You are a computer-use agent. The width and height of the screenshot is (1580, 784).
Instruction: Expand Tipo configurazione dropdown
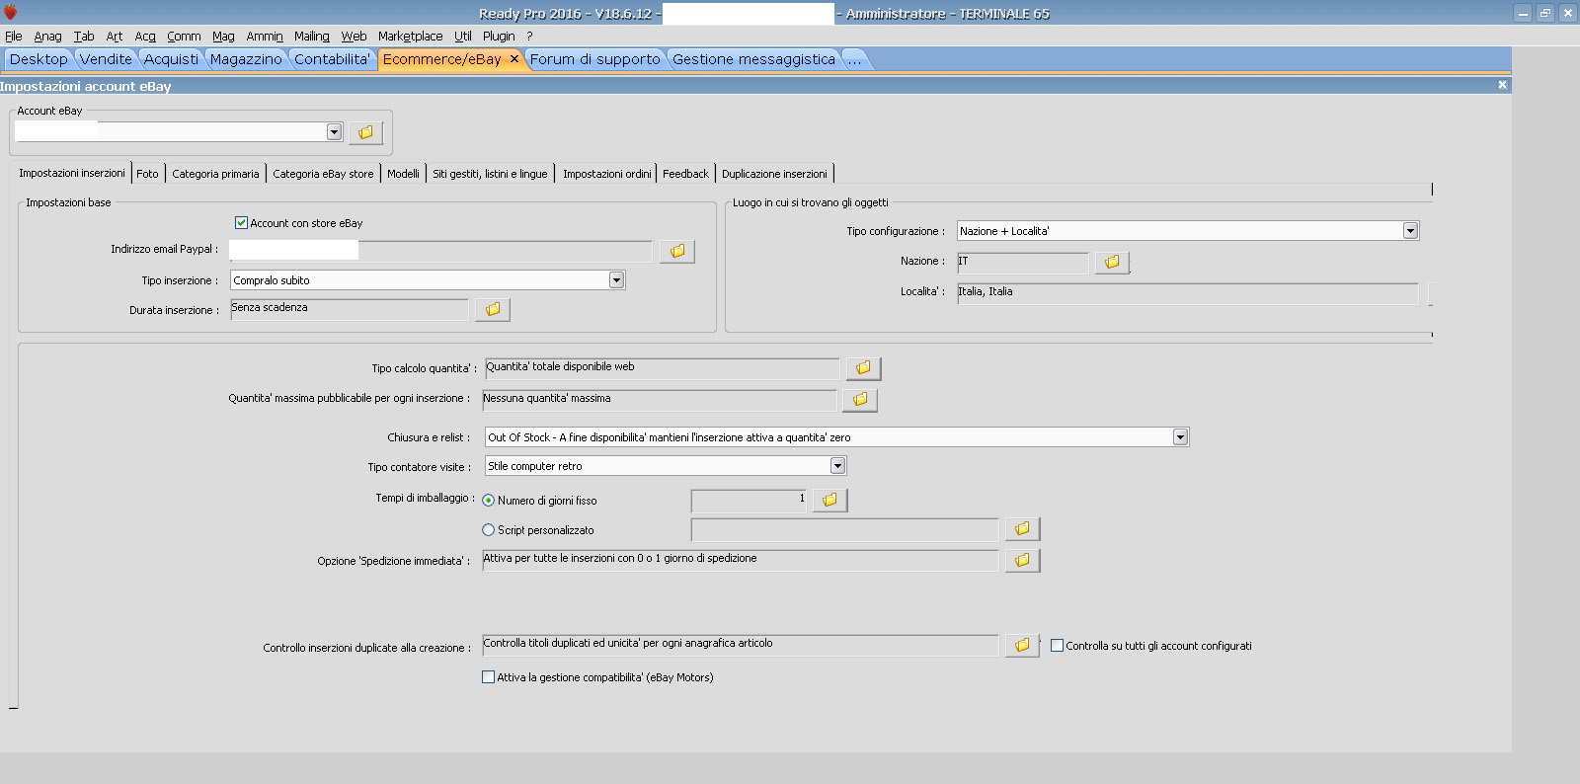coord(1410,231)
